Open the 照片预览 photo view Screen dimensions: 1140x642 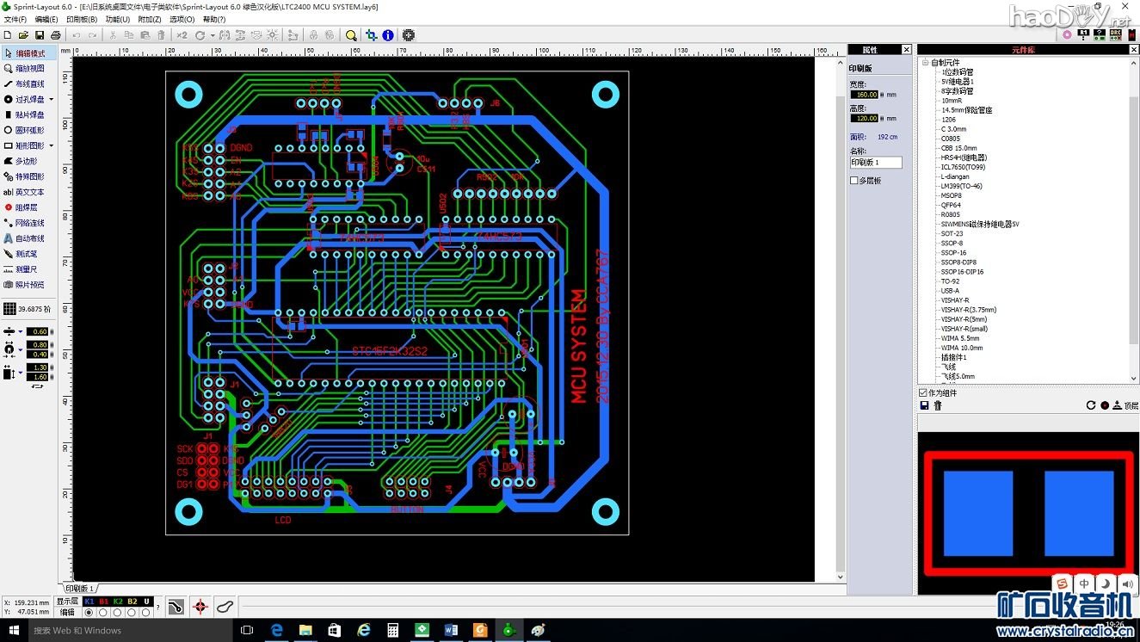click(29, 285)
